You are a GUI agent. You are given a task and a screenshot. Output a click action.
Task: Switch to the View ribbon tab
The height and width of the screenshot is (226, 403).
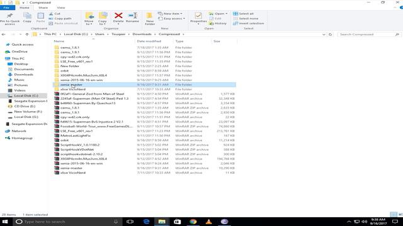click(x=61, y=8)
